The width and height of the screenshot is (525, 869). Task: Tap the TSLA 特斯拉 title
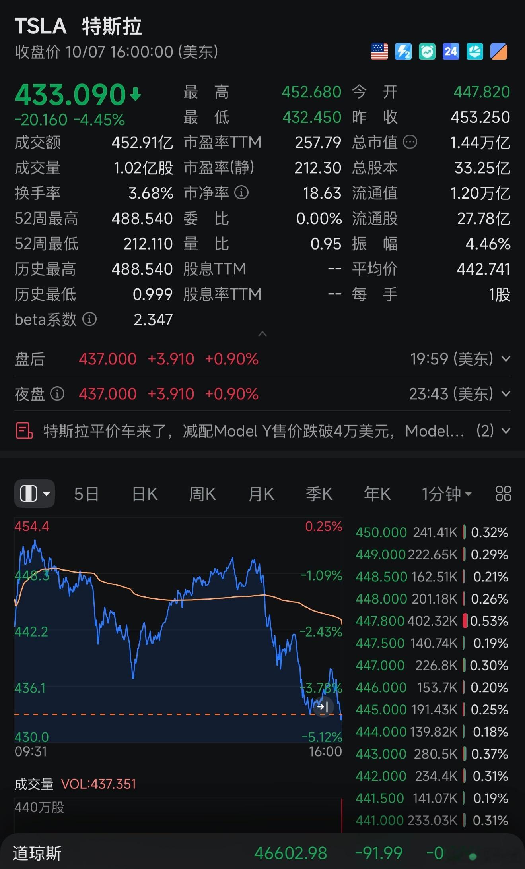tap(78, 27)
